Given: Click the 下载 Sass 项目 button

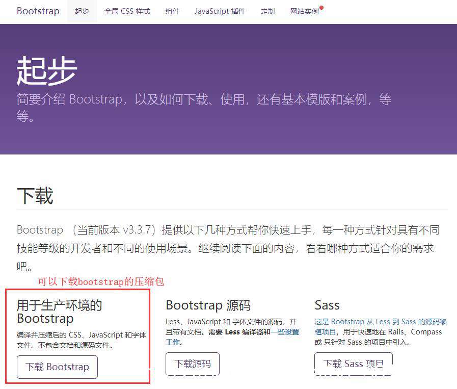Looking at the screenshot, I should (353, 364).
